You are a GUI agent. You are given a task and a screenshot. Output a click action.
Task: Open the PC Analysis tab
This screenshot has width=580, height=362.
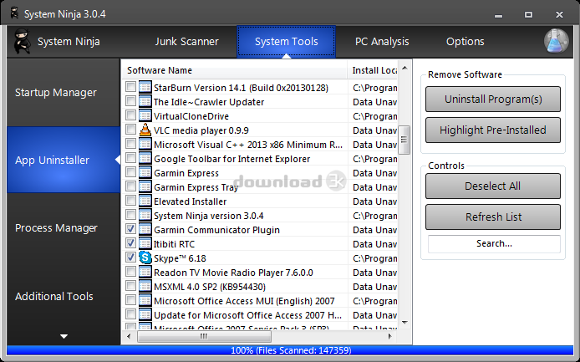(x=382, y=42)
